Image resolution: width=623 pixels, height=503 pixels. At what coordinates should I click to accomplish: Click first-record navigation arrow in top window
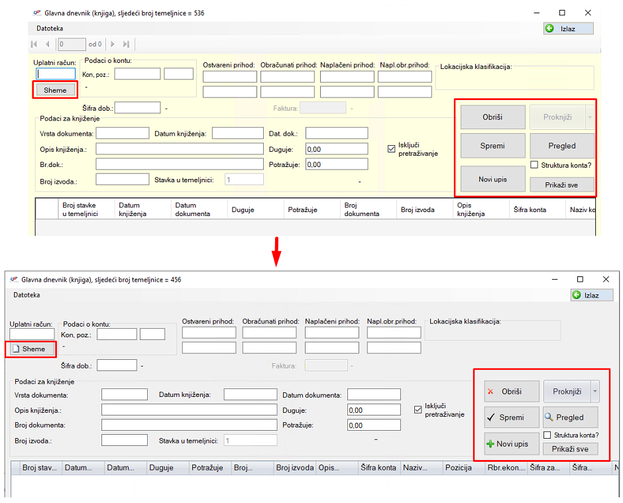pyautogui.click(x=34, y=44)
